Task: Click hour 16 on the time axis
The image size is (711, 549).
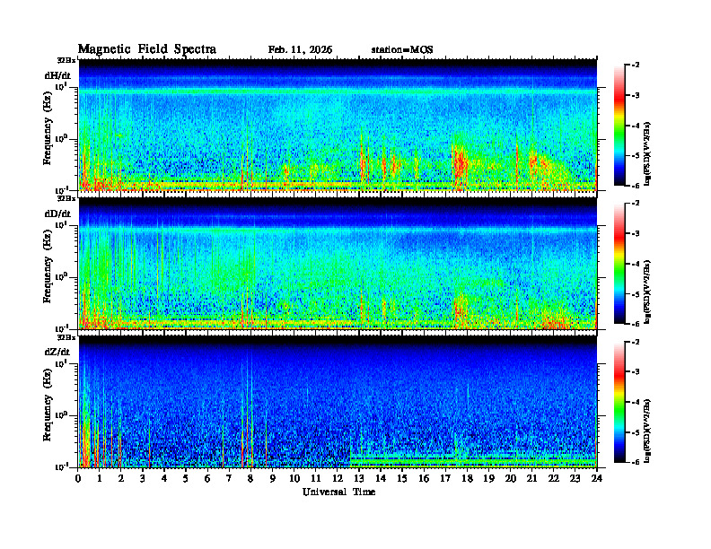Action: coord(424,478)
